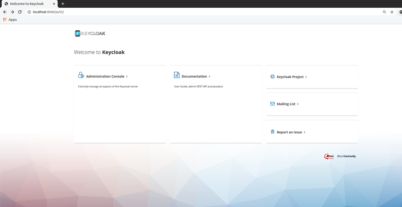The height and width of the screenshot is (207, 402).
Task: Click the Report an issue bug icon
Action: [x=272, y=132]
